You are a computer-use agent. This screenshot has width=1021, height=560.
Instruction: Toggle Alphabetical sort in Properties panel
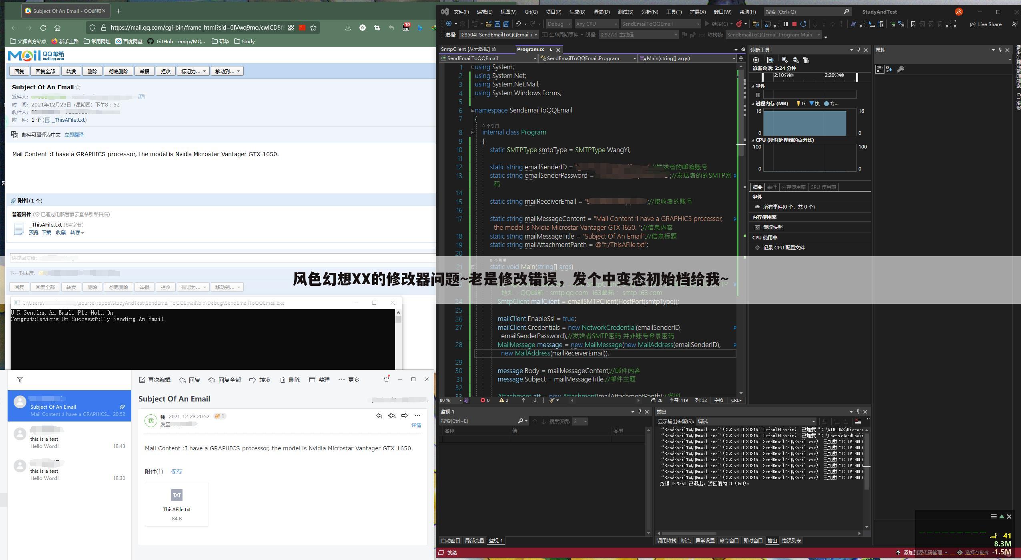(889, 69)
